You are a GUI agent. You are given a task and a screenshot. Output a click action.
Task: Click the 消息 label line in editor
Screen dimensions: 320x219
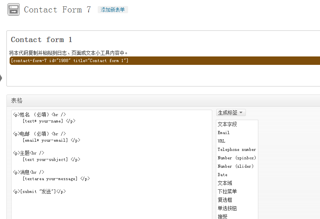point(28,172)
